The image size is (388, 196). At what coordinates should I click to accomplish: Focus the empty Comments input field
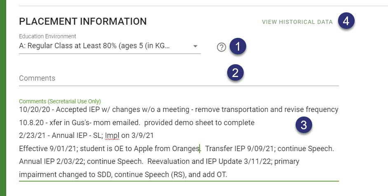(x=179, y=78)
